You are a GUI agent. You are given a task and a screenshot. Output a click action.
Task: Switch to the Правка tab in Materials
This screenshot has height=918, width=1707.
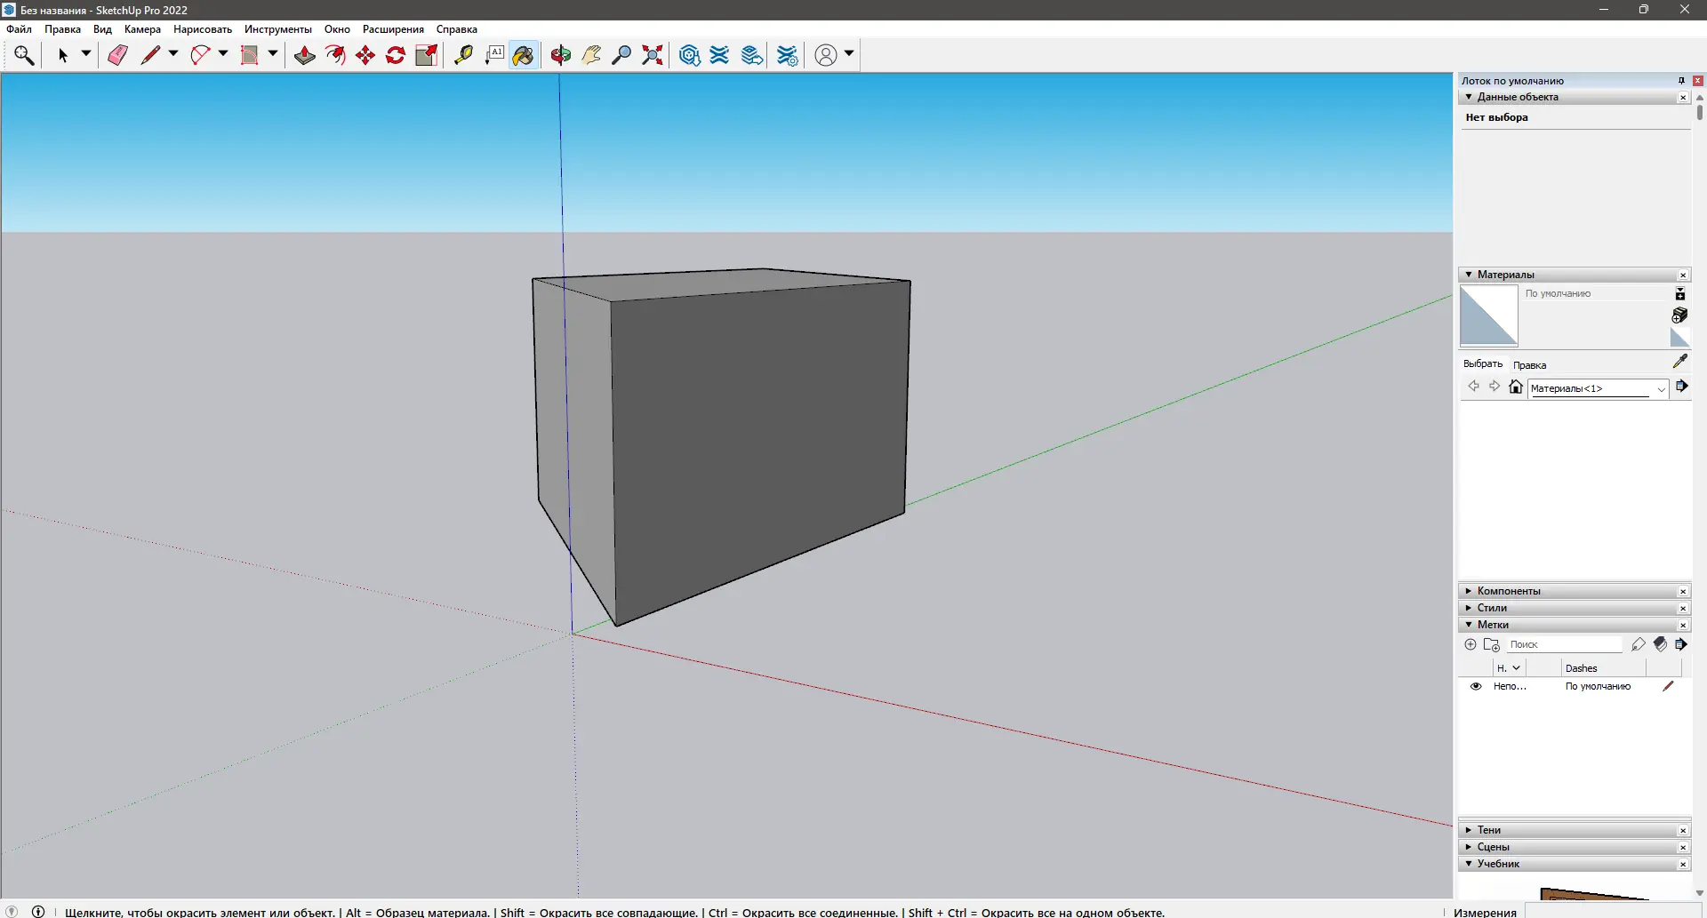click(x=1529, y=365)
